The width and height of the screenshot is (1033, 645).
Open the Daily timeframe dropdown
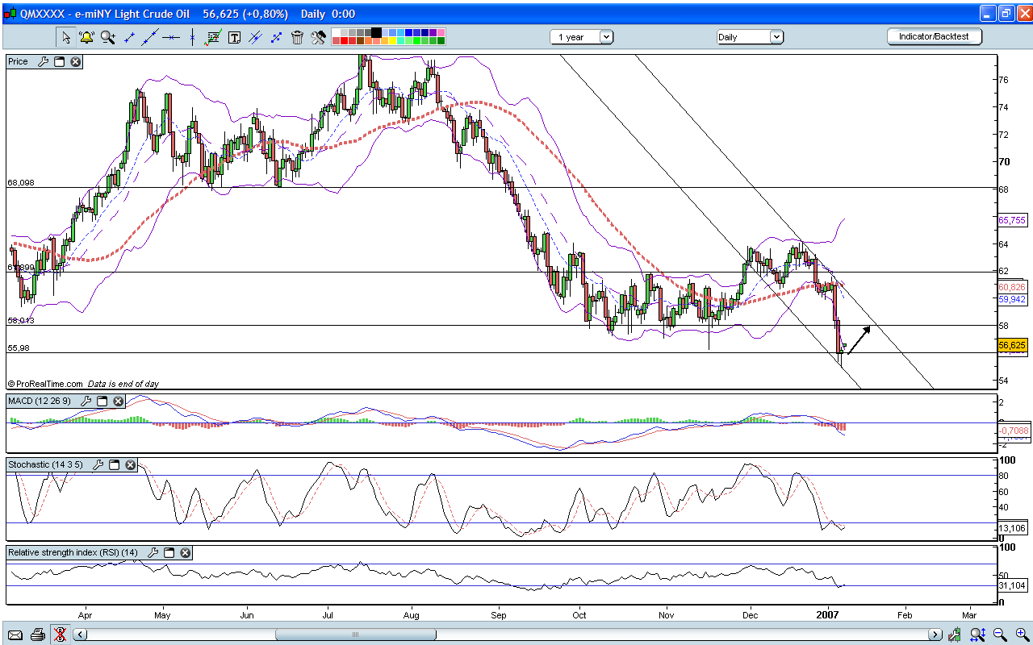(x=750, y=37)
